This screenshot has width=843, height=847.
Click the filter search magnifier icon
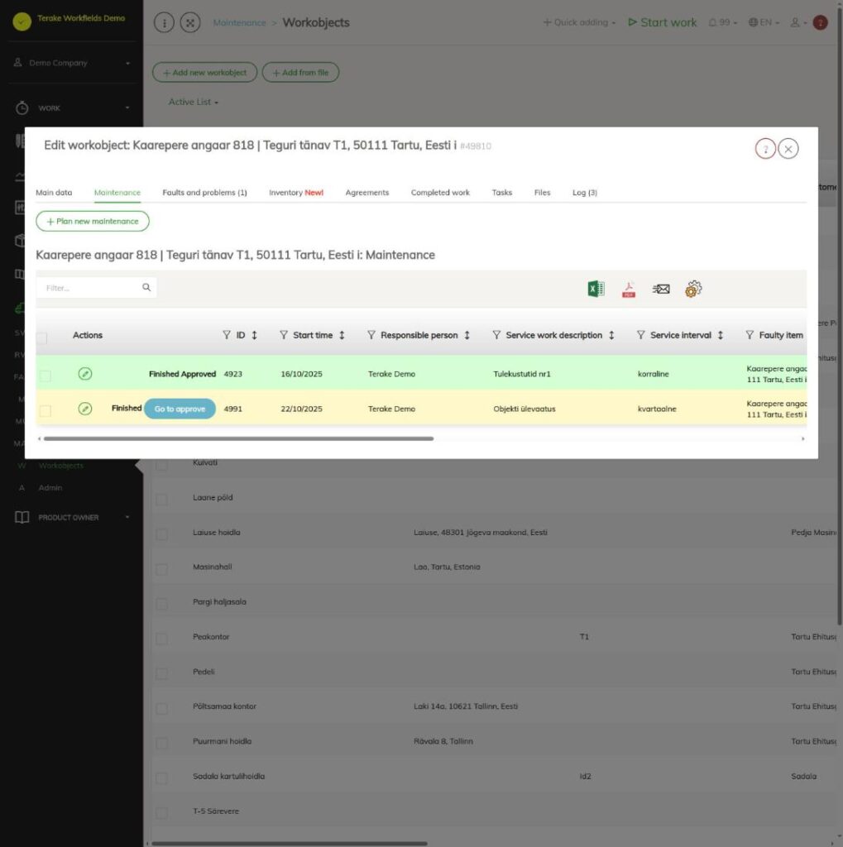pos(146,287)
